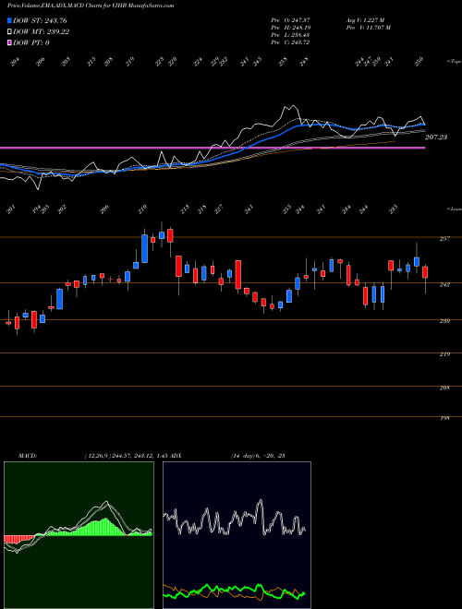
Task: Click the 'Pre L: 238.43' low value
Action: point(290,35)
